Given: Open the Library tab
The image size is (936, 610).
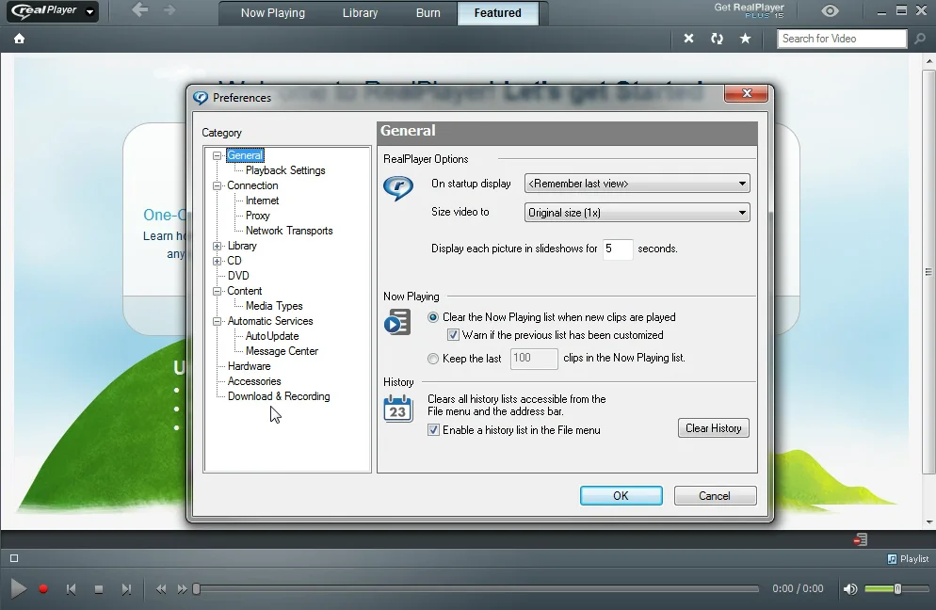Looking at the screenshot, I should pyautogui.click(x=360, y=13).
